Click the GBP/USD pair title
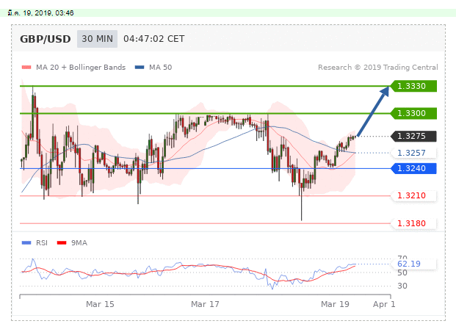The width and height of the screenshot is (456, 332). coord(46,39)
